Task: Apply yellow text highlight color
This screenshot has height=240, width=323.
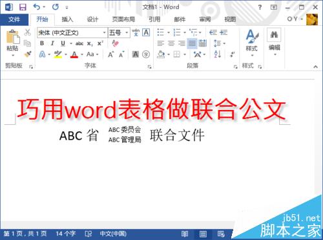Action: (57, 54)
